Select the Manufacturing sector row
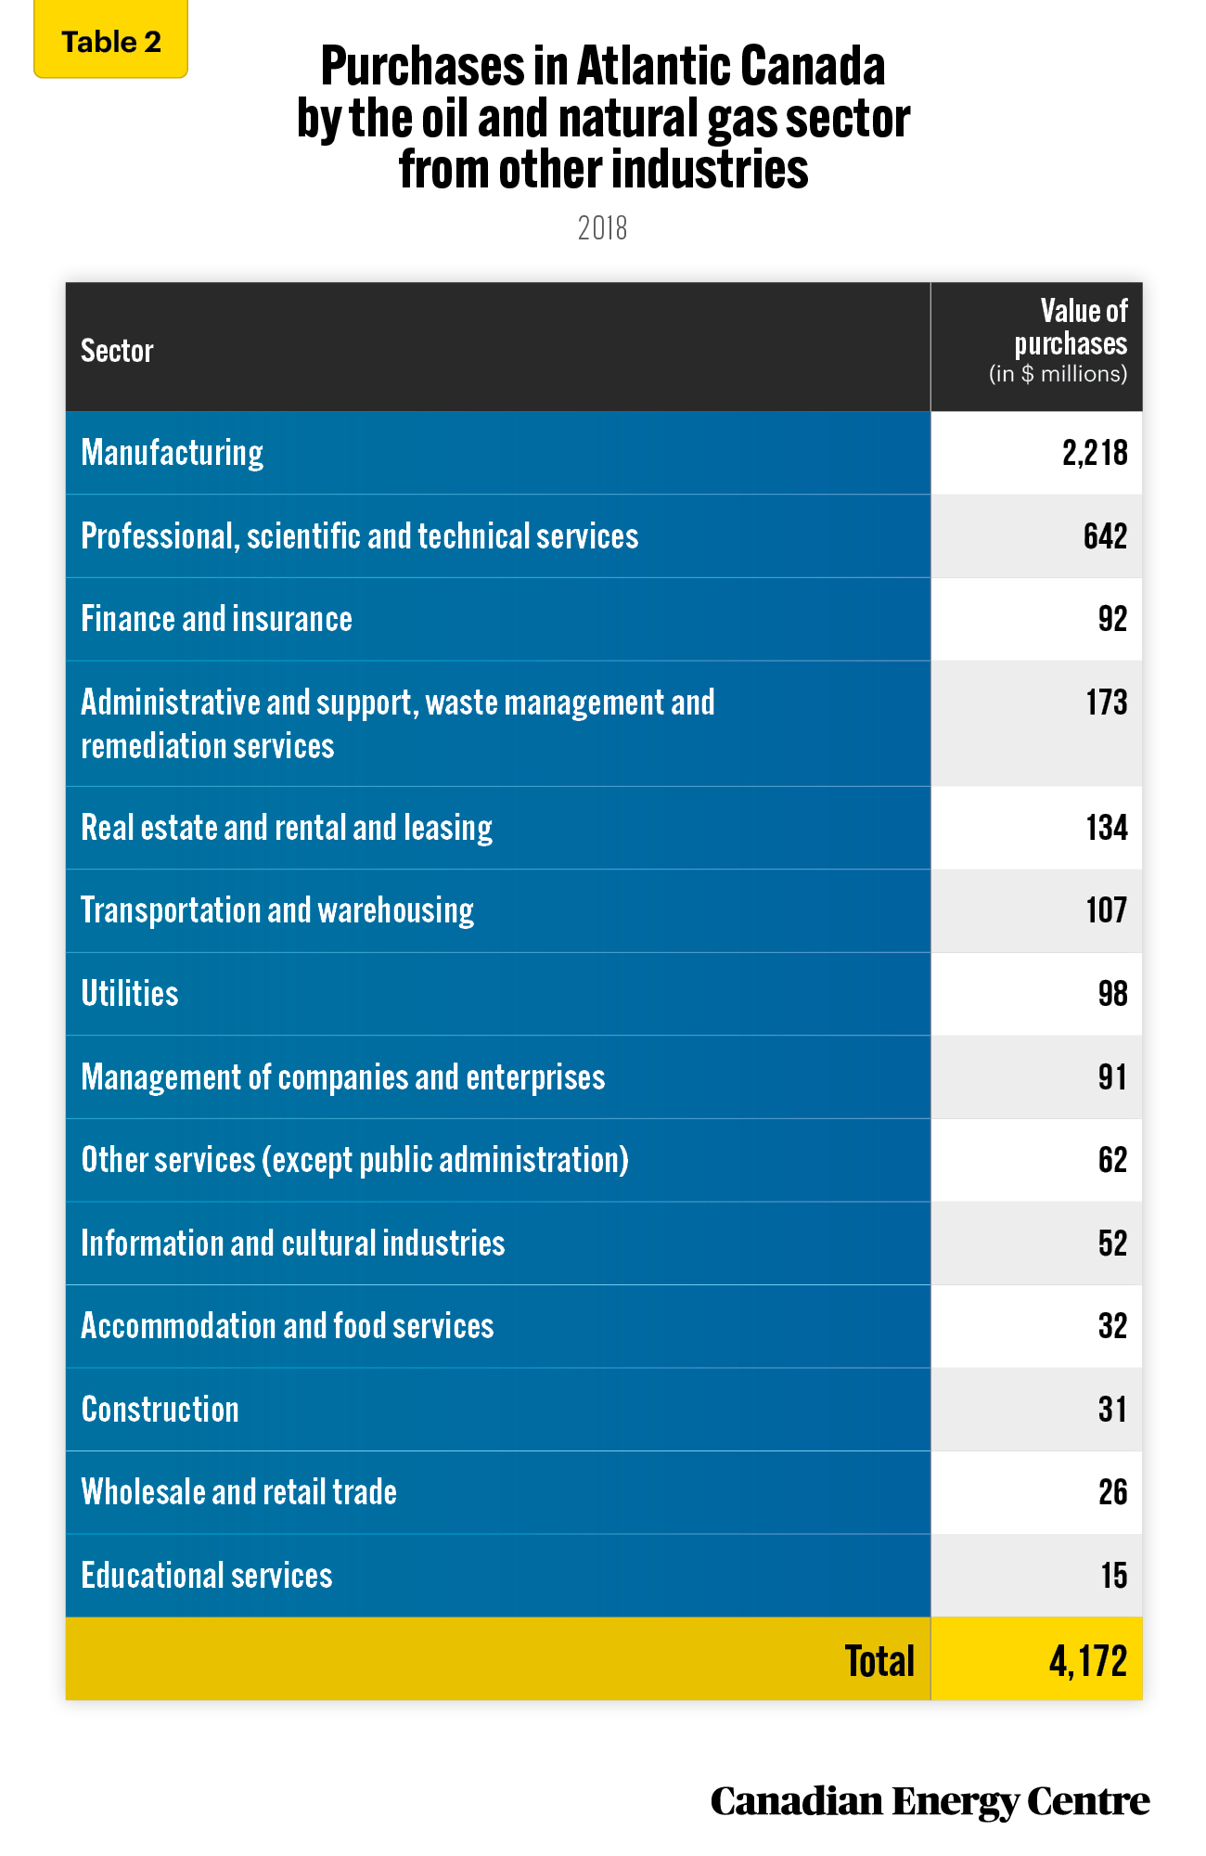This screenshot has width=1206, height=1856. coord(604,453)
